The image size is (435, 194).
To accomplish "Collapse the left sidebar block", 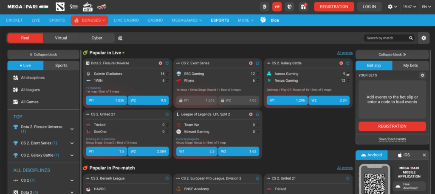I will (x=44, y=55).
